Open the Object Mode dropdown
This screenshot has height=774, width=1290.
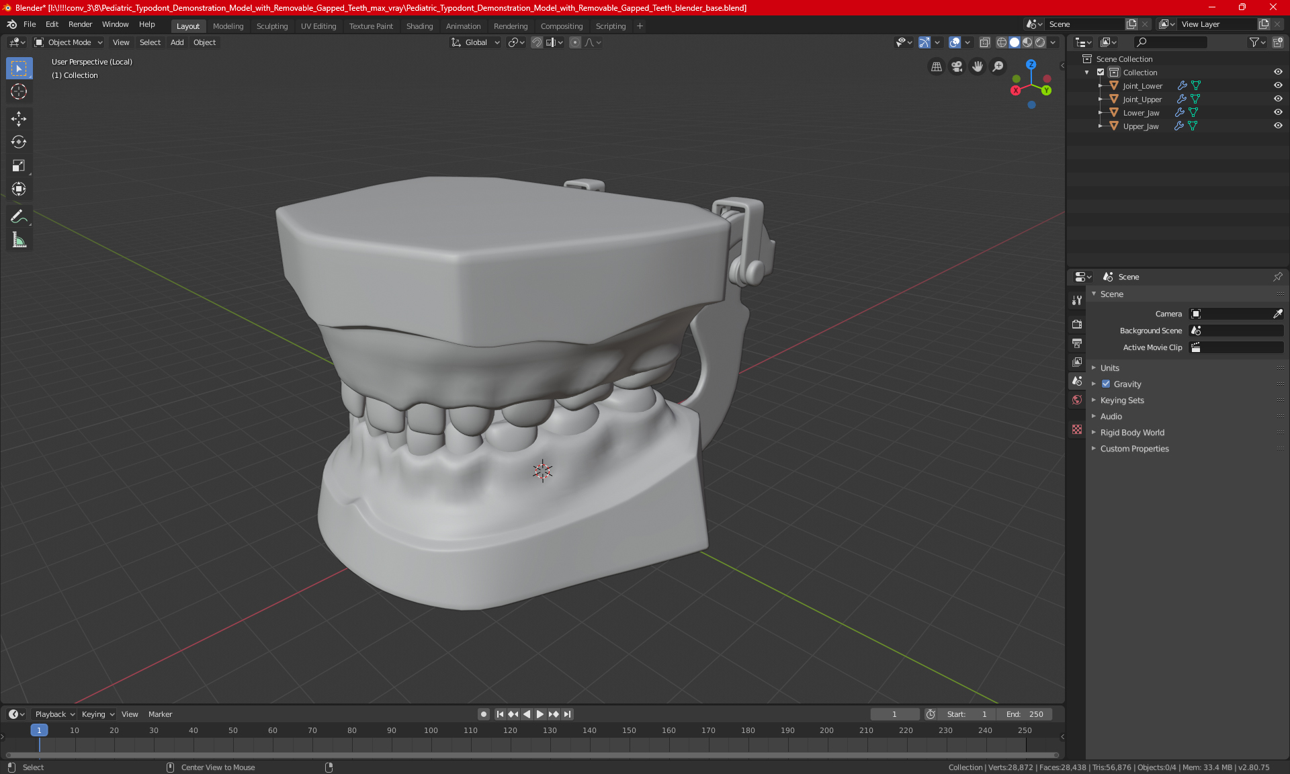point(69,42)
